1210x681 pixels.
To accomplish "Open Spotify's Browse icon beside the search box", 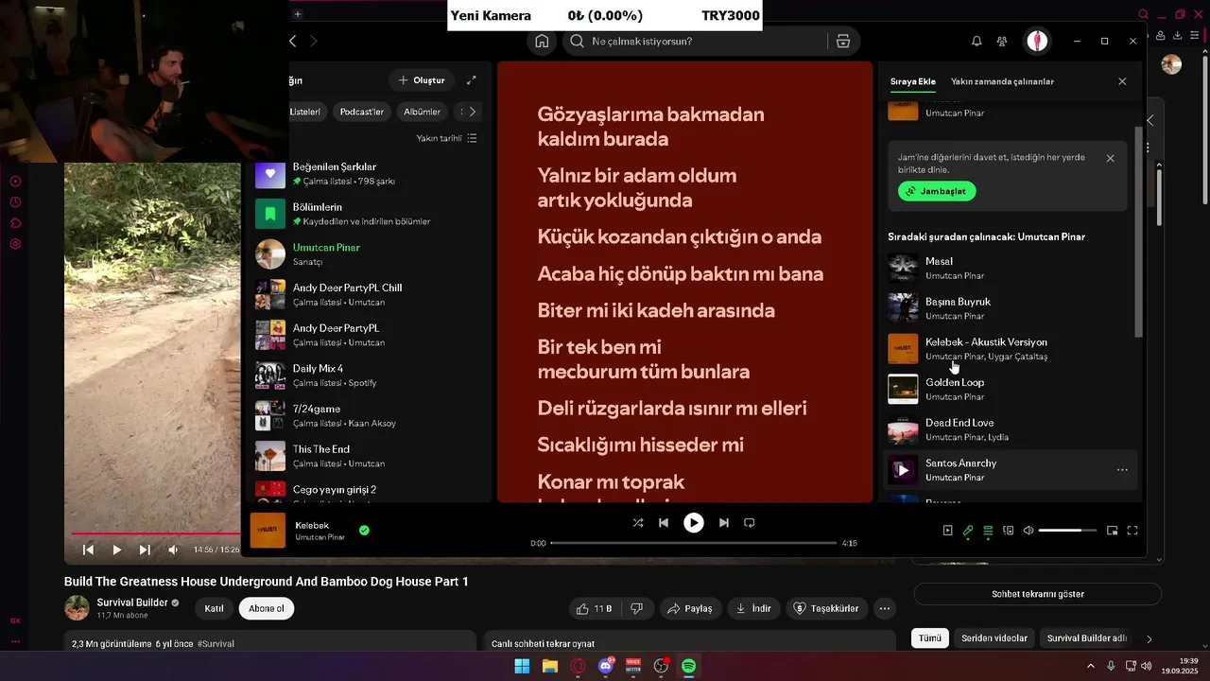I will [843, 42].
